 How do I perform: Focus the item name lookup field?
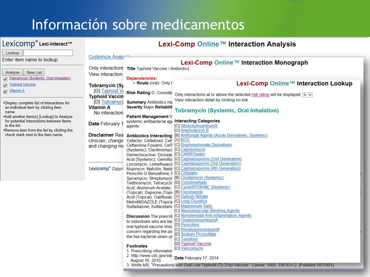tap(48, 53)
